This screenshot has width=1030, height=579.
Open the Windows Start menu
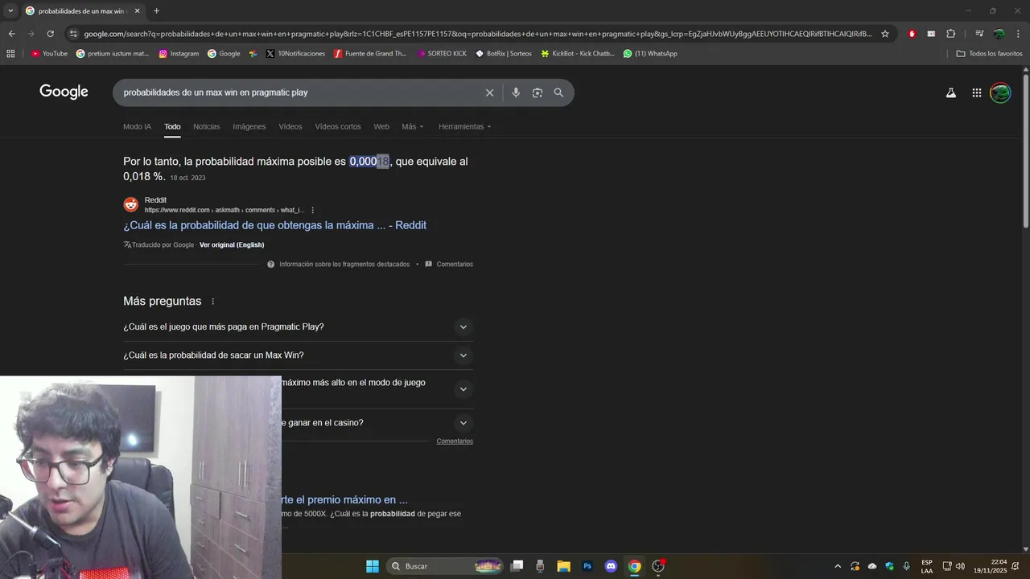(x=373, y=566)
